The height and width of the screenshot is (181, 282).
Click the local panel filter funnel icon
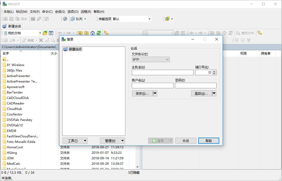51,33
